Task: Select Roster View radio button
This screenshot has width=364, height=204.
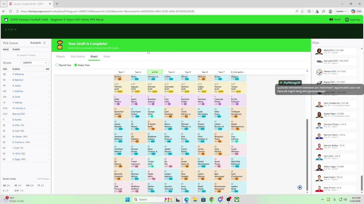Action: pyautogui.click(x=76, y=65)
